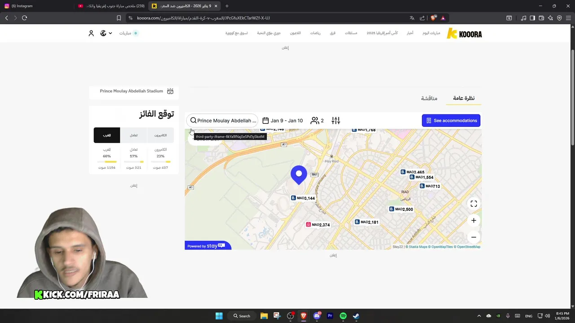Open the Brave Wallet icon
The width and height of the screenshot is (575, 323).
pos(541,18)
